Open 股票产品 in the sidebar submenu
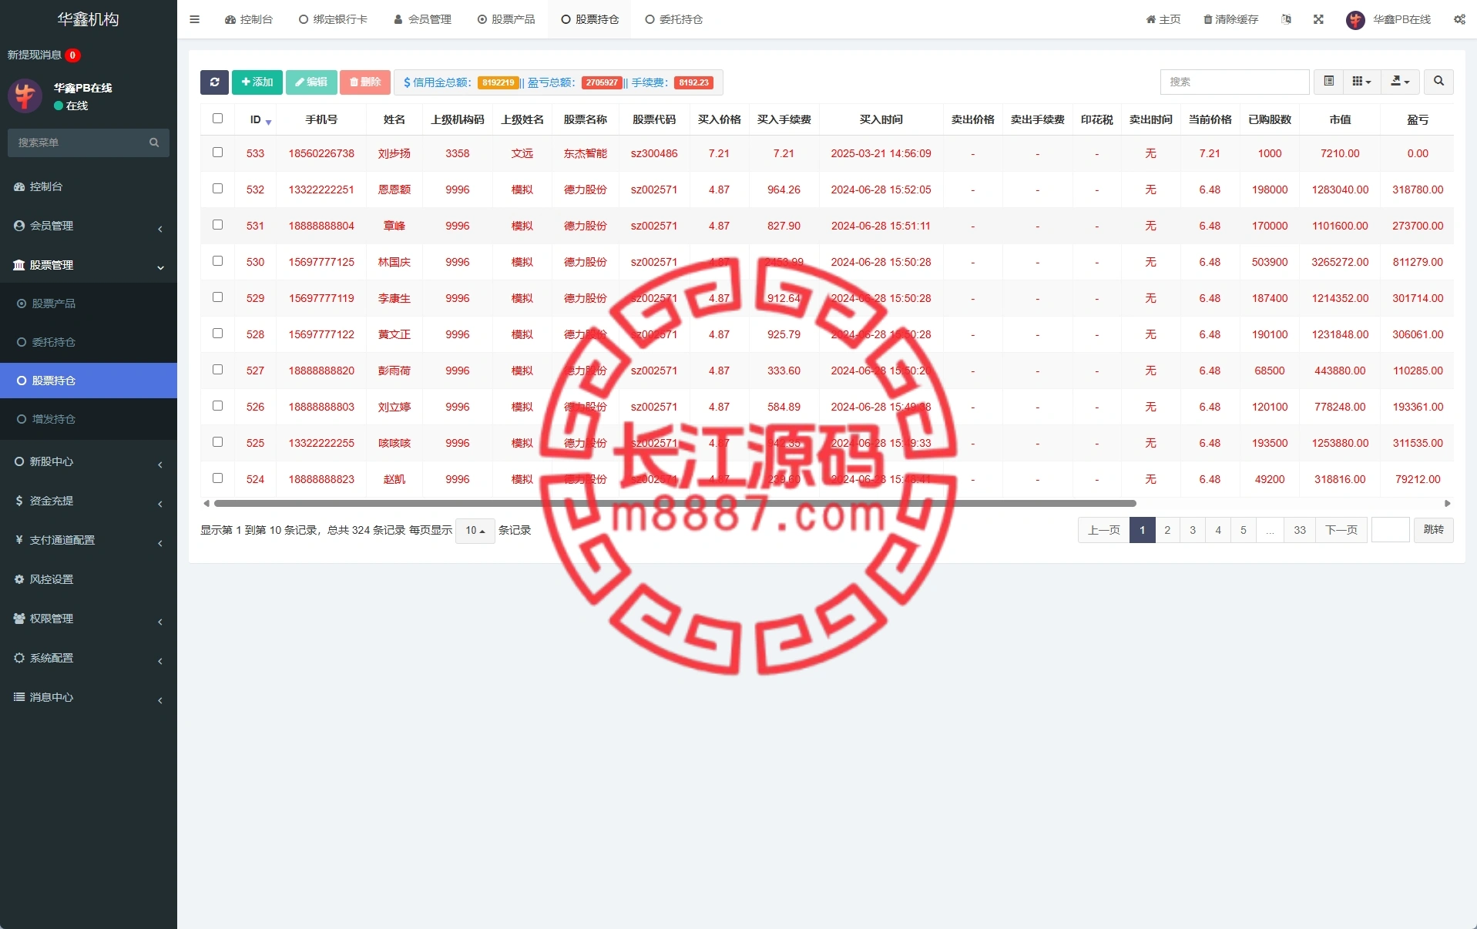The width and height of the screenshot is (1477, 929). 54,304
